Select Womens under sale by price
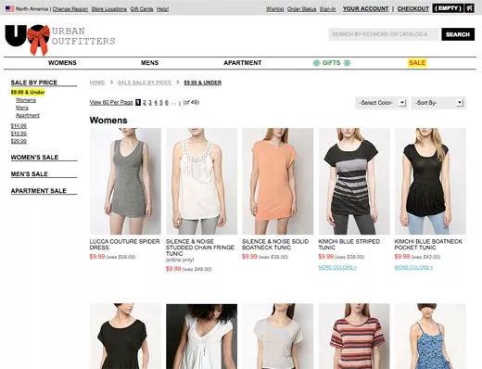Image resolution: width=482 pixels, height=369 pixels. 26,100
